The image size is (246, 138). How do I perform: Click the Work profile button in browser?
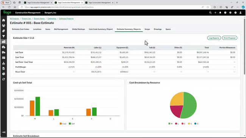6,3
